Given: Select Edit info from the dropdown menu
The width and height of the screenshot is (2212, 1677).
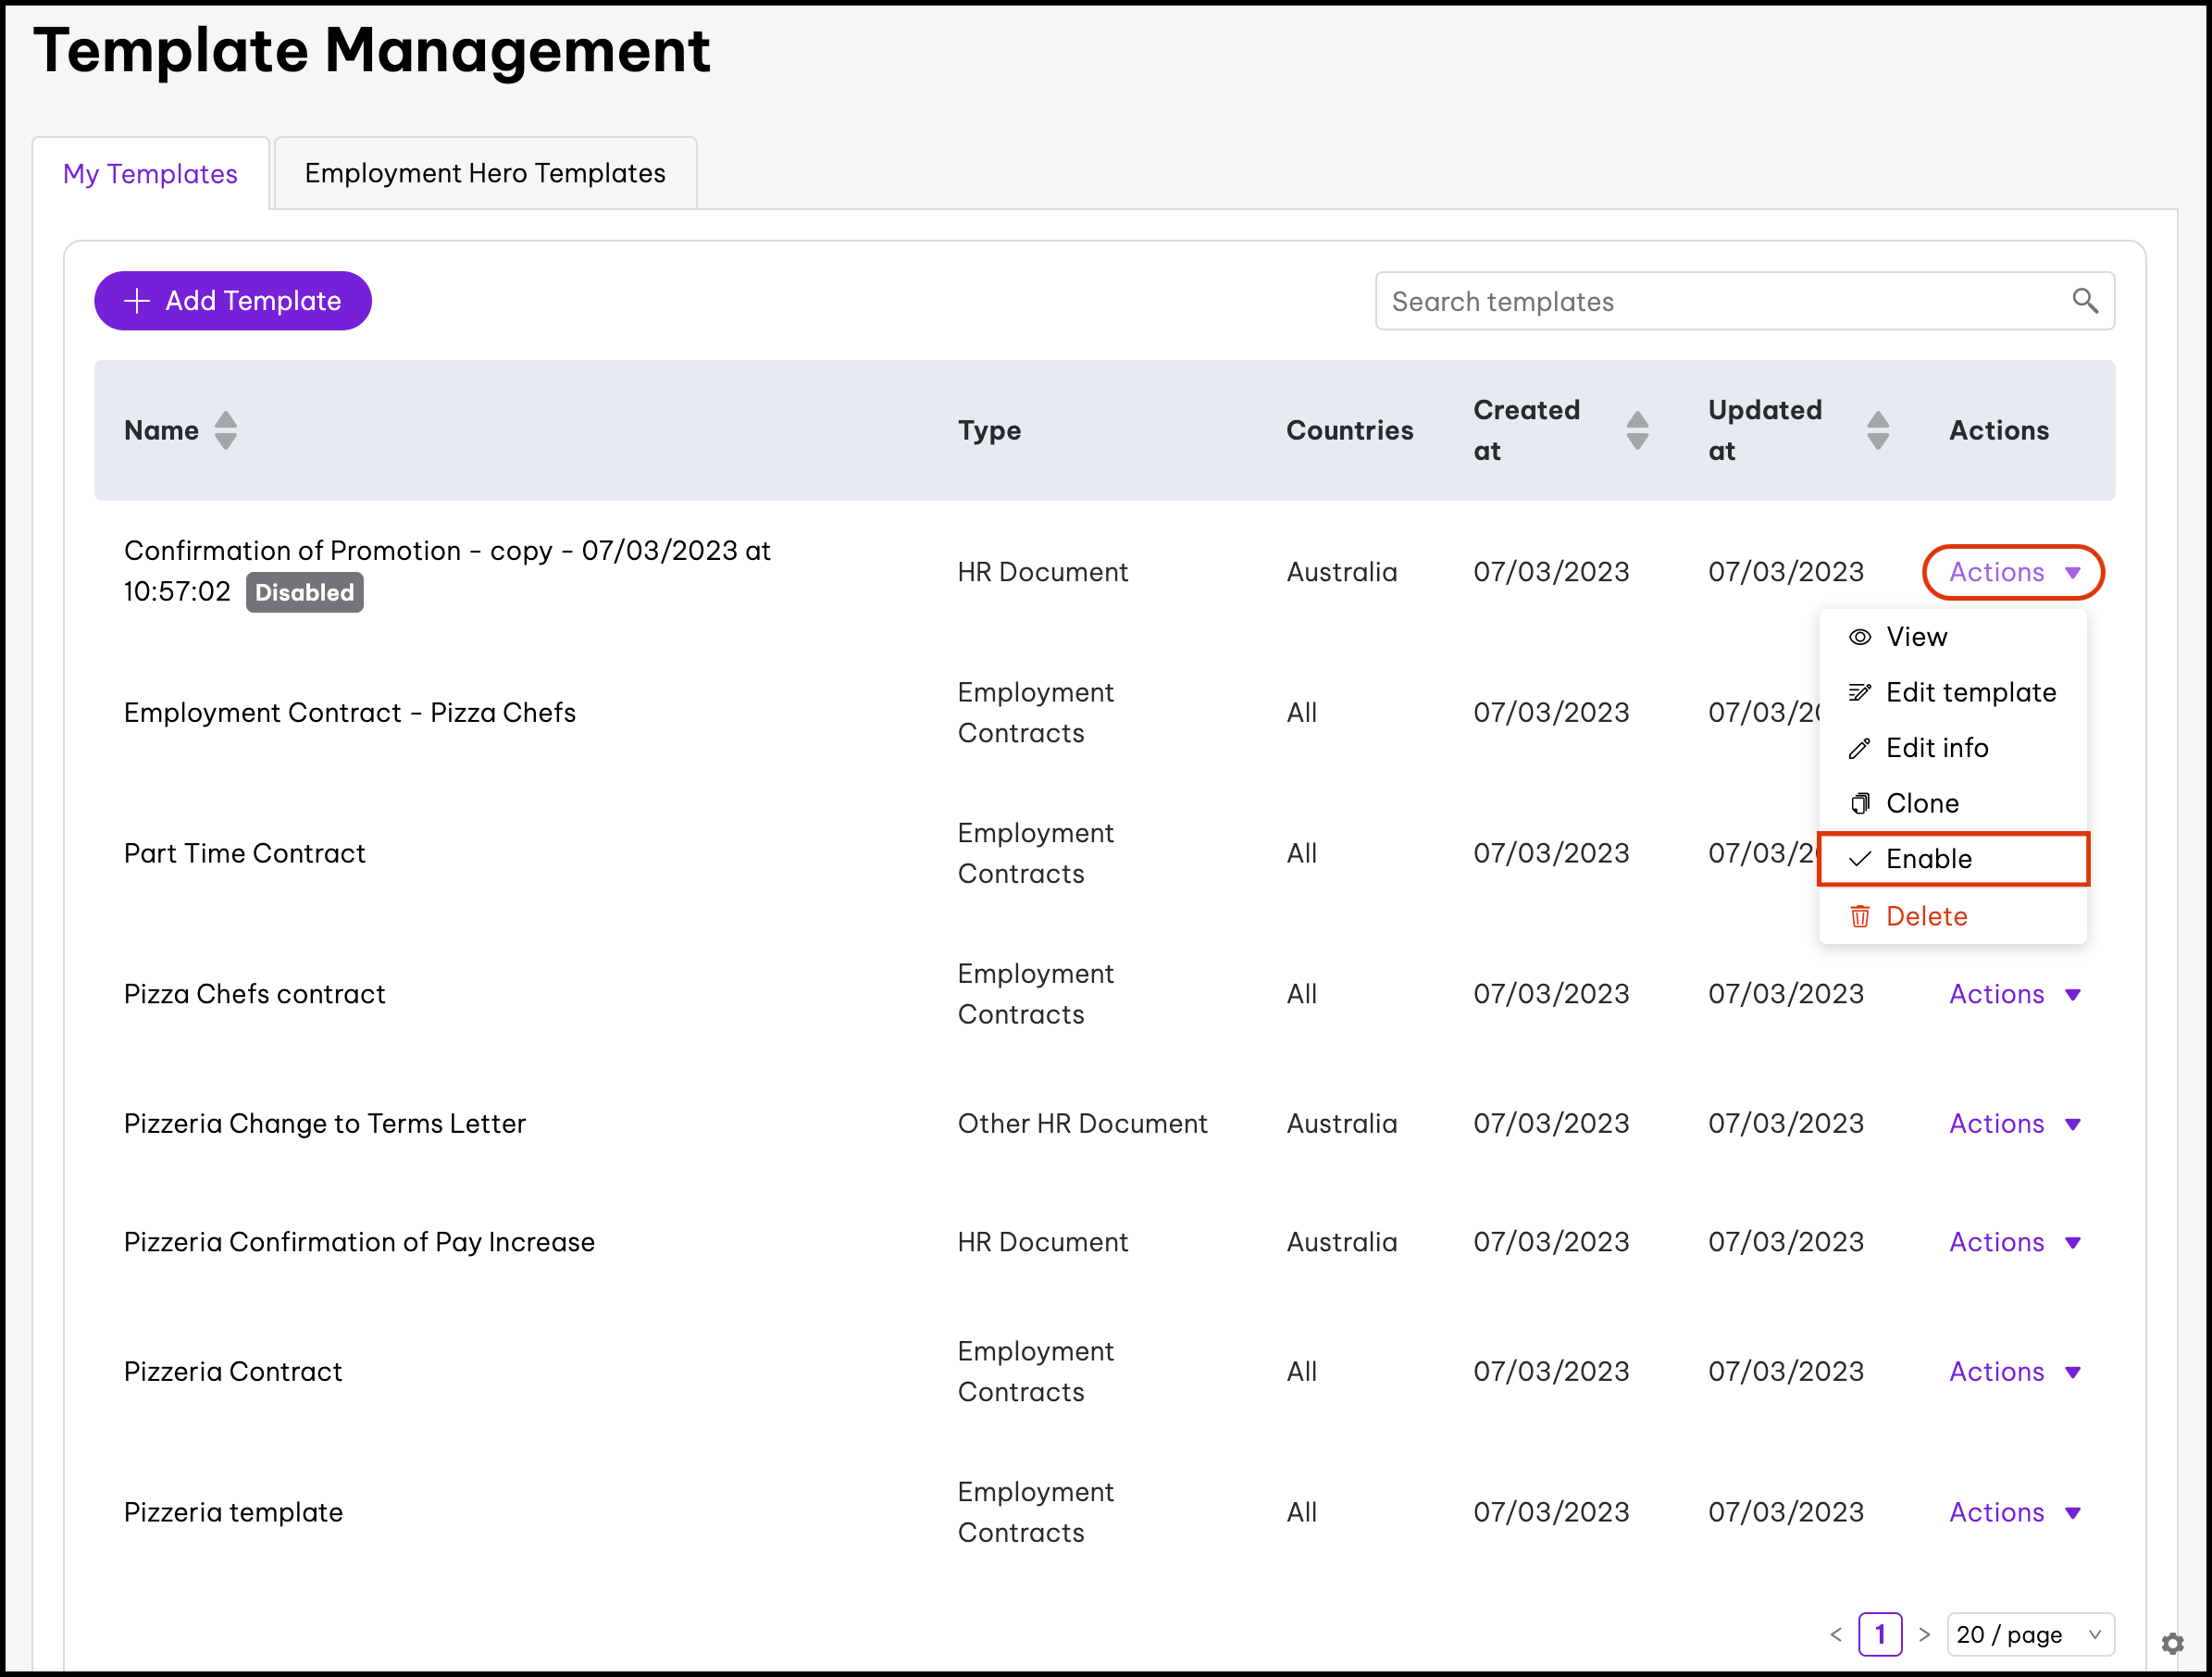Looking at the screenshot, I should pos(1936,748).
